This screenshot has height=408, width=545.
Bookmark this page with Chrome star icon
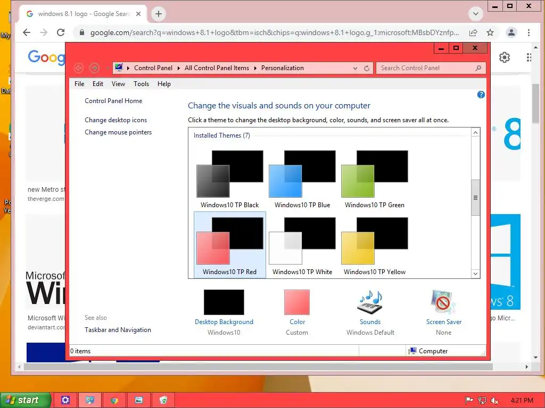pyautogui.click(x=490, y=32)
